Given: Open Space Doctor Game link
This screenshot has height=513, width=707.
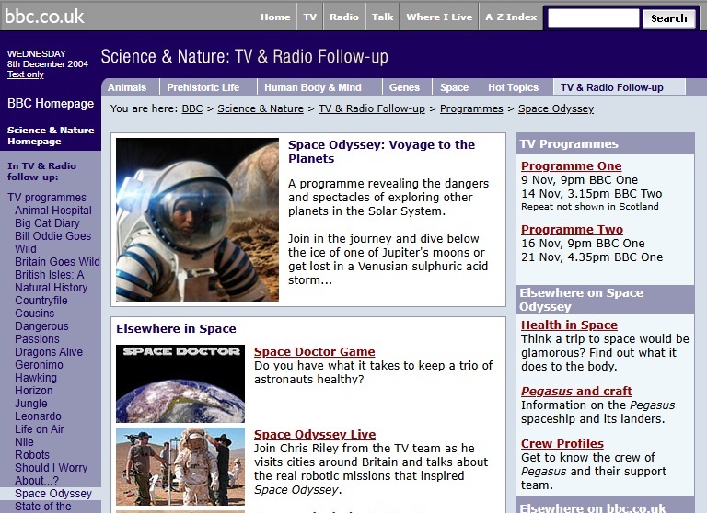Looking at the screenshot, I should point(314,351).
